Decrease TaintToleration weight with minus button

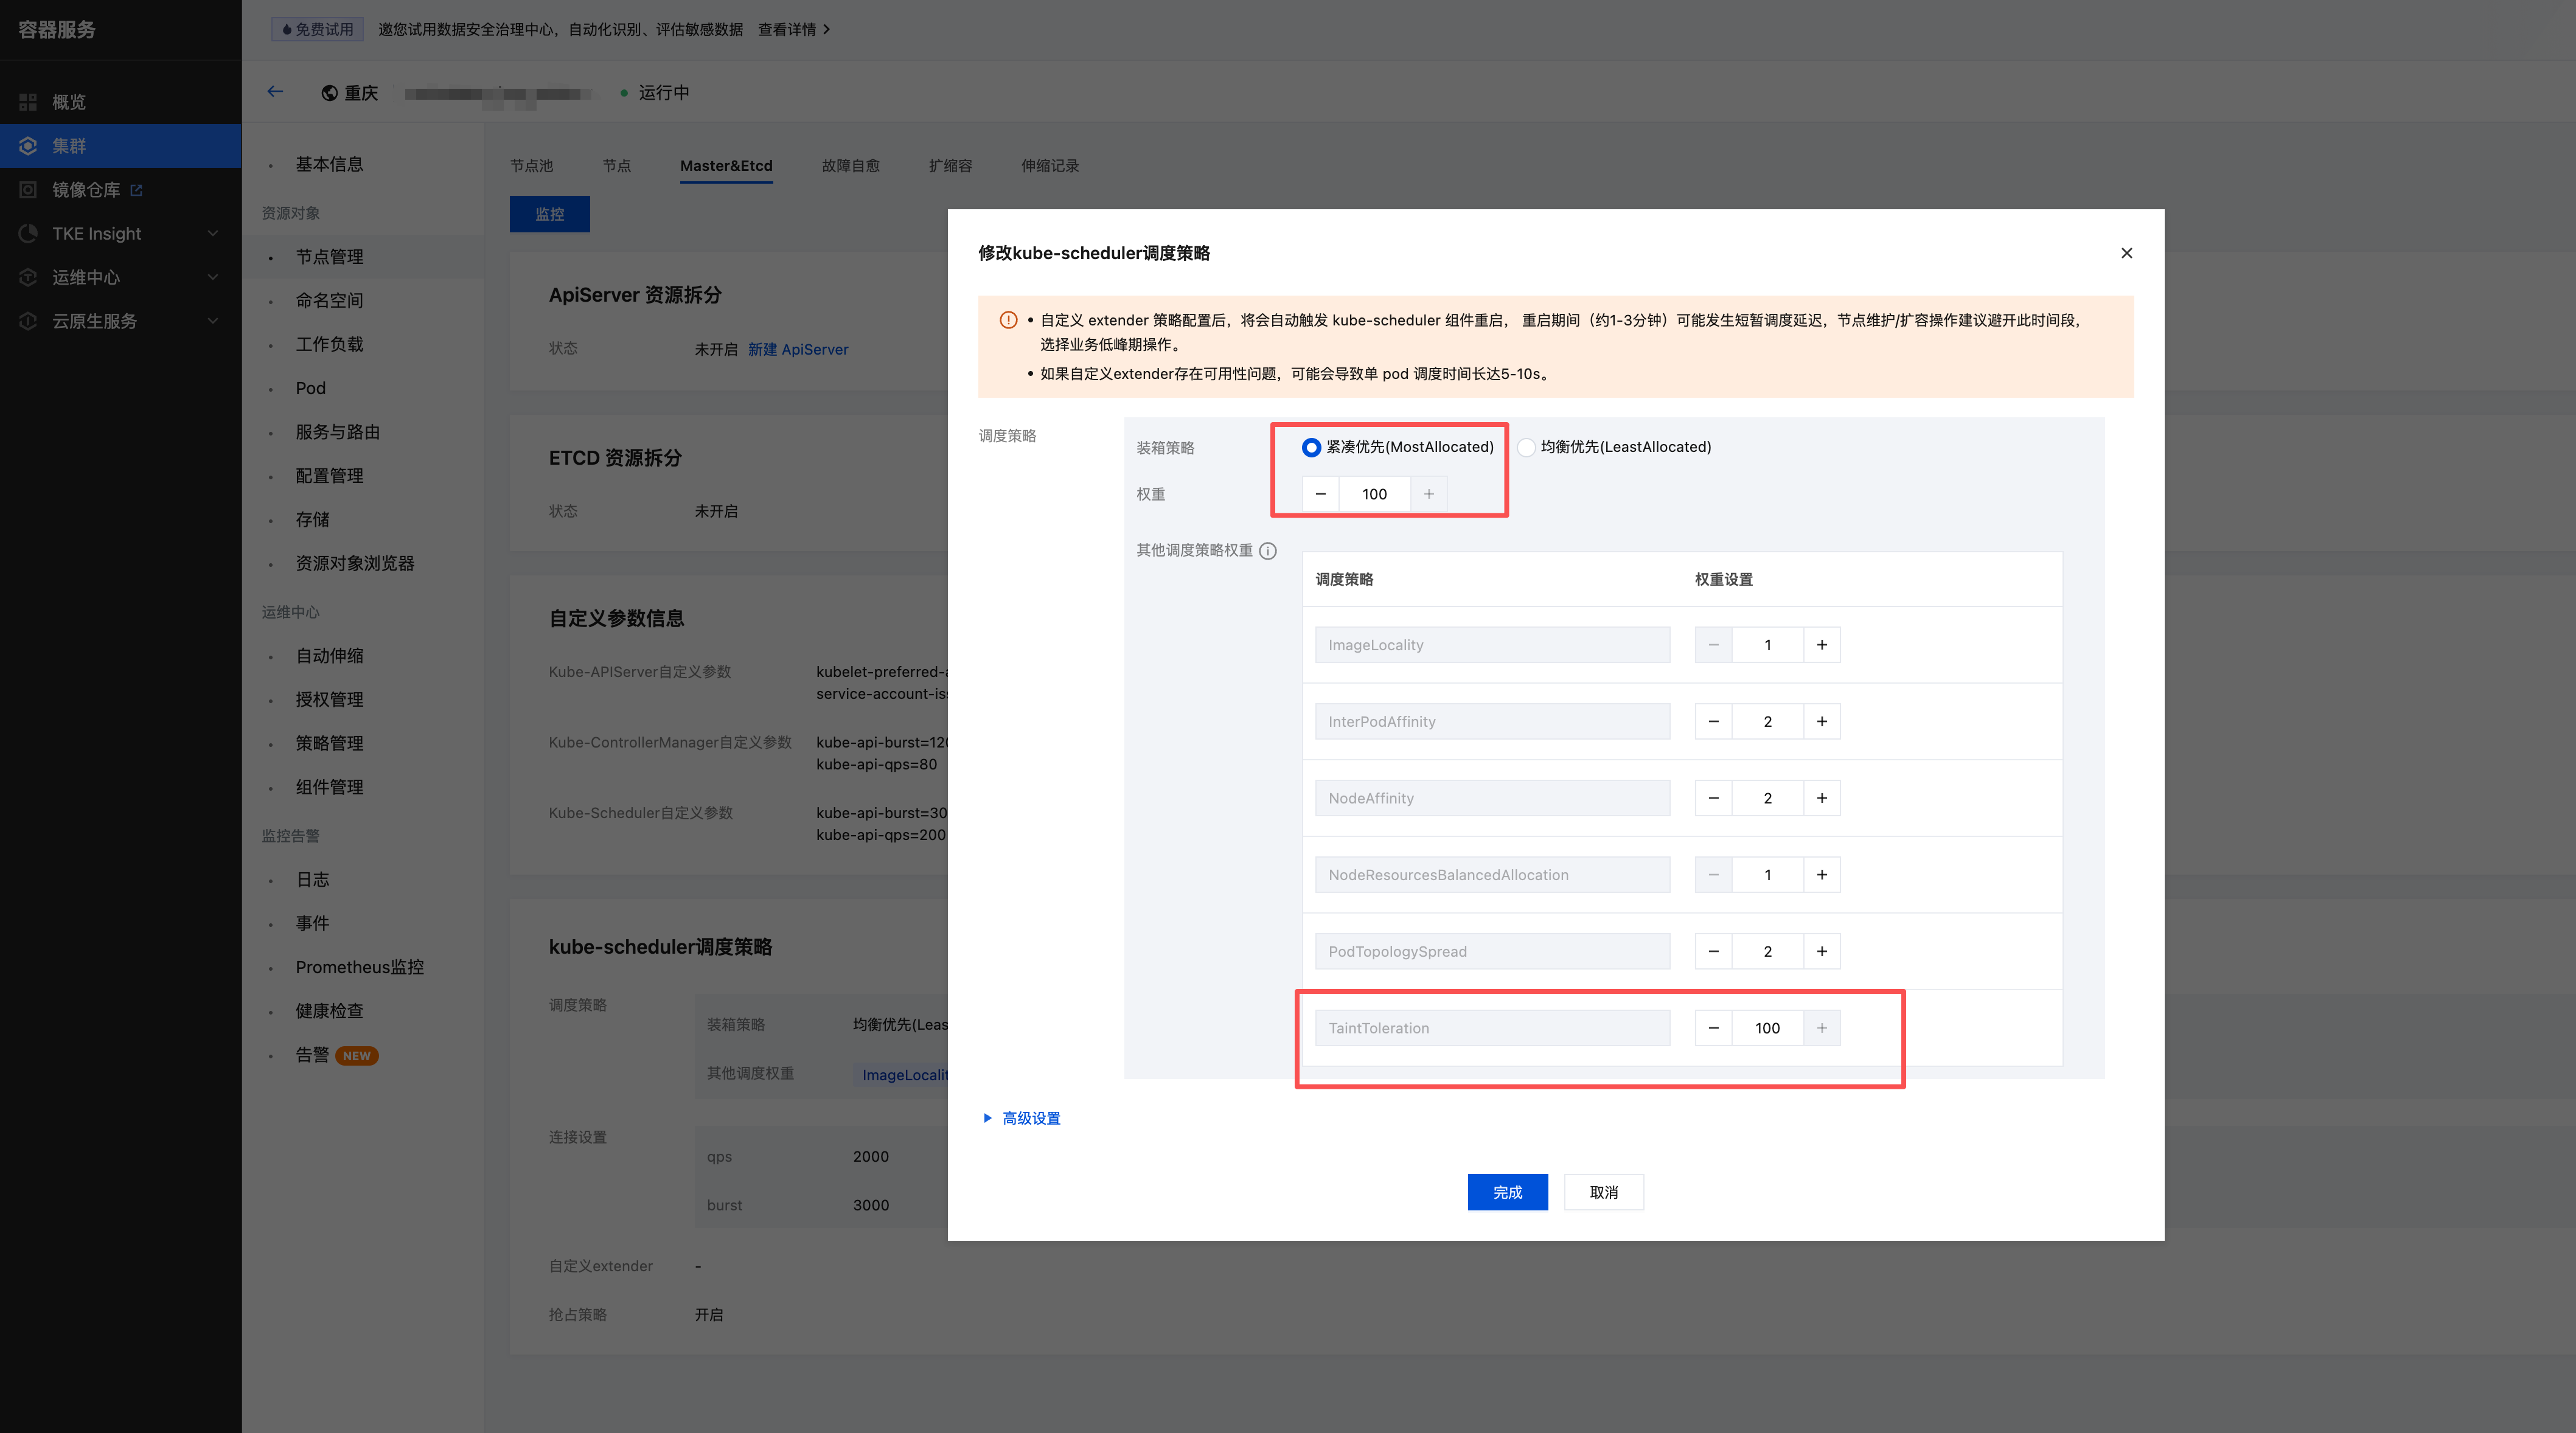[1713, 1028]
